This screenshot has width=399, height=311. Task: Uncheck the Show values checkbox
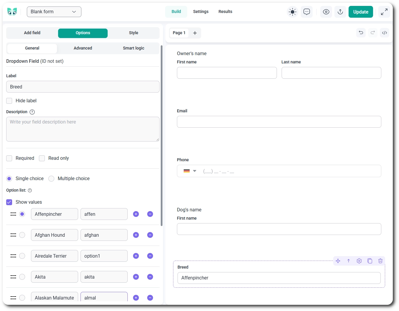click(x=9, y=202)
